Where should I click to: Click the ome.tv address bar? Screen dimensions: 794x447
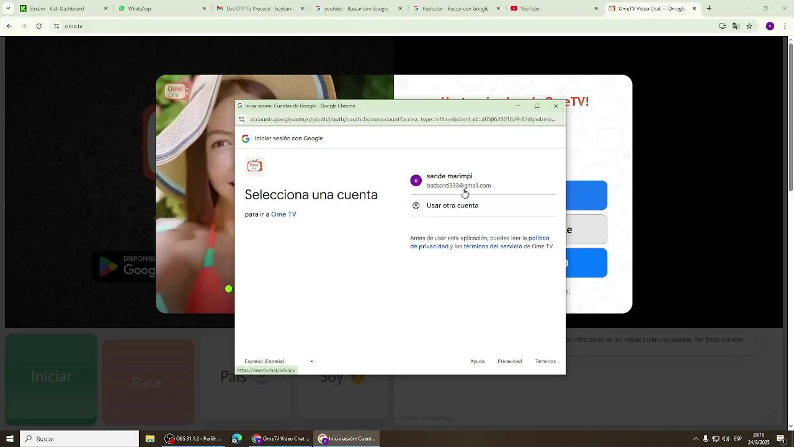point(385,26)
